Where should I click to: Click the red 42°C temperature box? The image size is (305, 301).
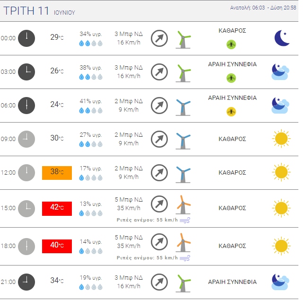click(57, 208)
